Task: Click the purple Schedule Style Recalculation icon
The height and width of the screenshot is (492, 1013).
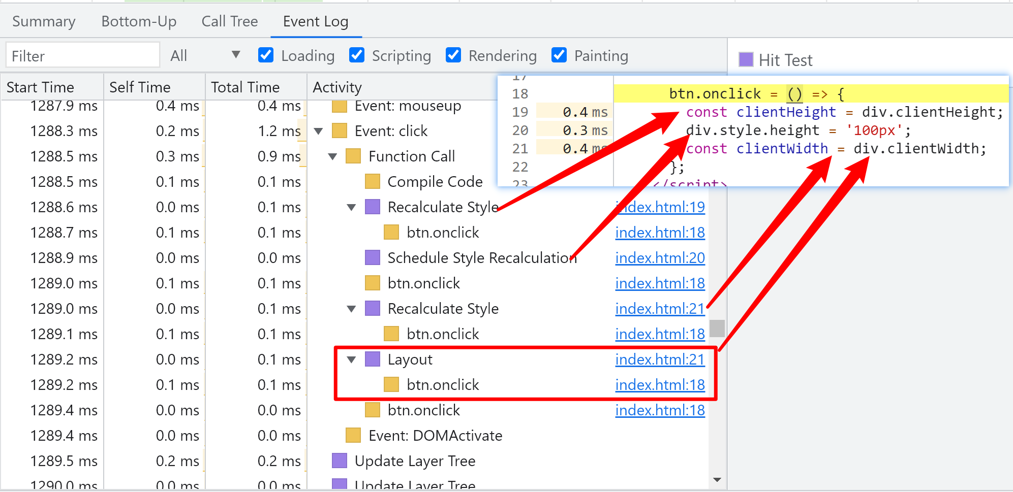Action: 373,258
